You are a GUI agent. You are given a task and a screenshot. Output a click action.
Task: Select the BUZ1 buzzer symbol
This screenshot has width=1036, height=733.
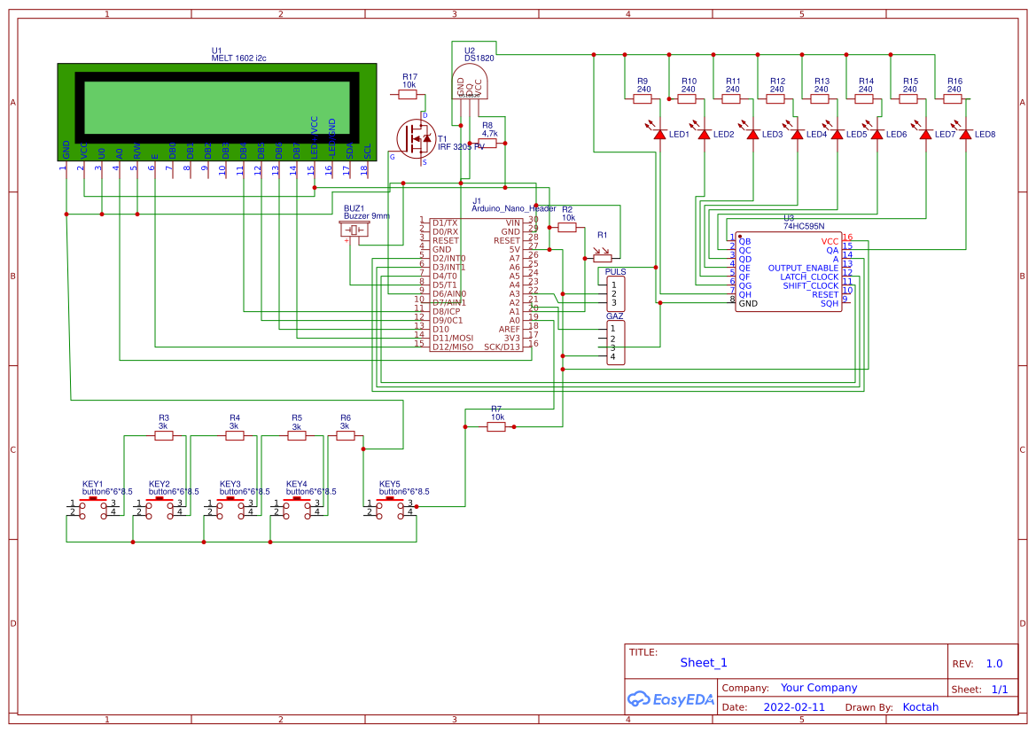(x=355, y=230)
